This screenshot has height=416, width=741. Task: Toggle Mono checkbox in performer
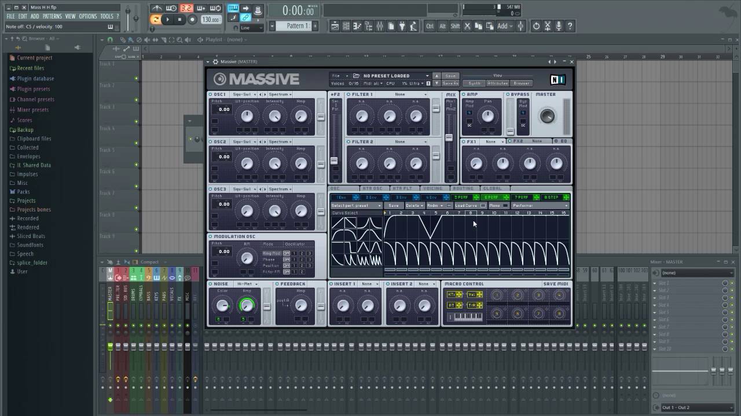click(x=505, y=206)
